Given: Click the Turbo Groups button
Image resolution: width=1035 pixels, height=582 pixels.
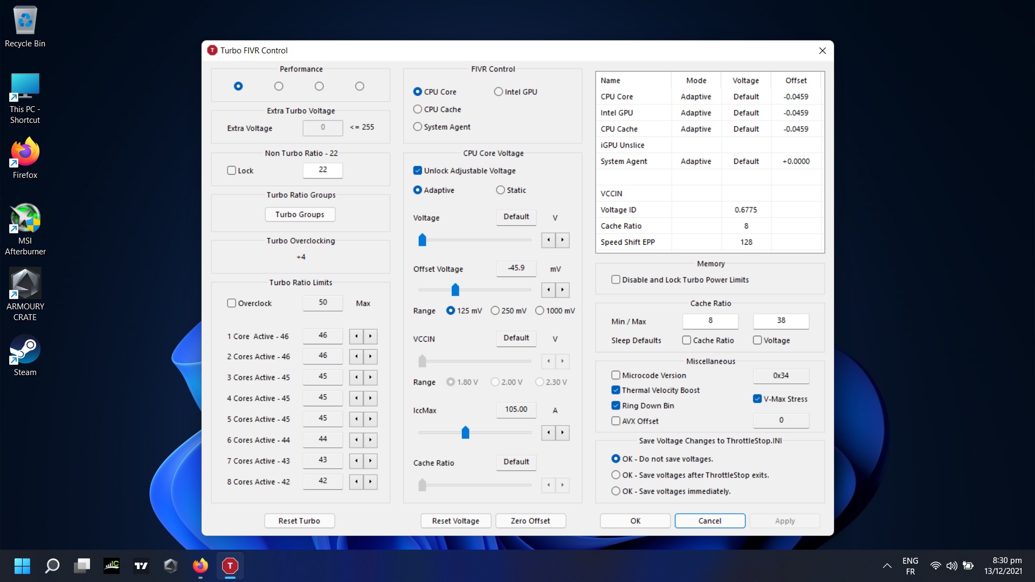Looking at the screenshot, I should point(300,214).
